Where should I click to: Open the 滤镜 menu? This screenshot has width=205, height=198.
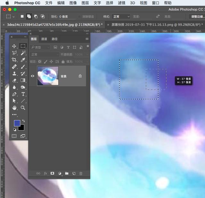click(121, 3)
